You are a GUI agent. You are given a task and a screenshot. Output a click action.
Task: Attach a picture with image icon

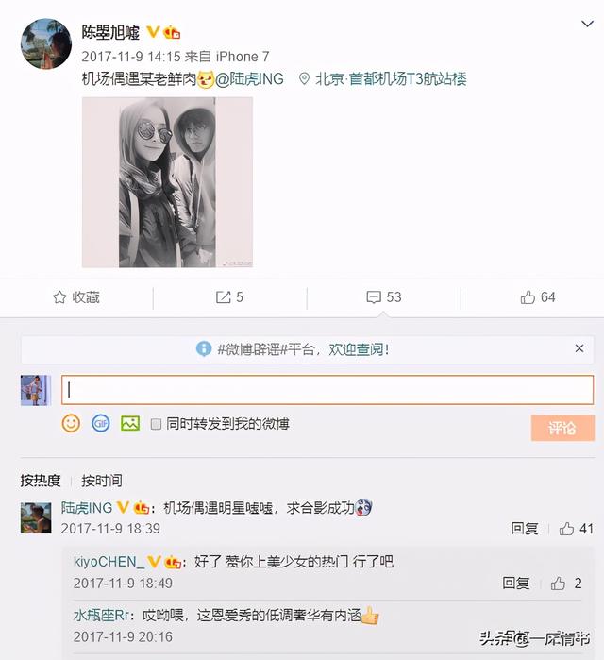click(x=130, y=423)
